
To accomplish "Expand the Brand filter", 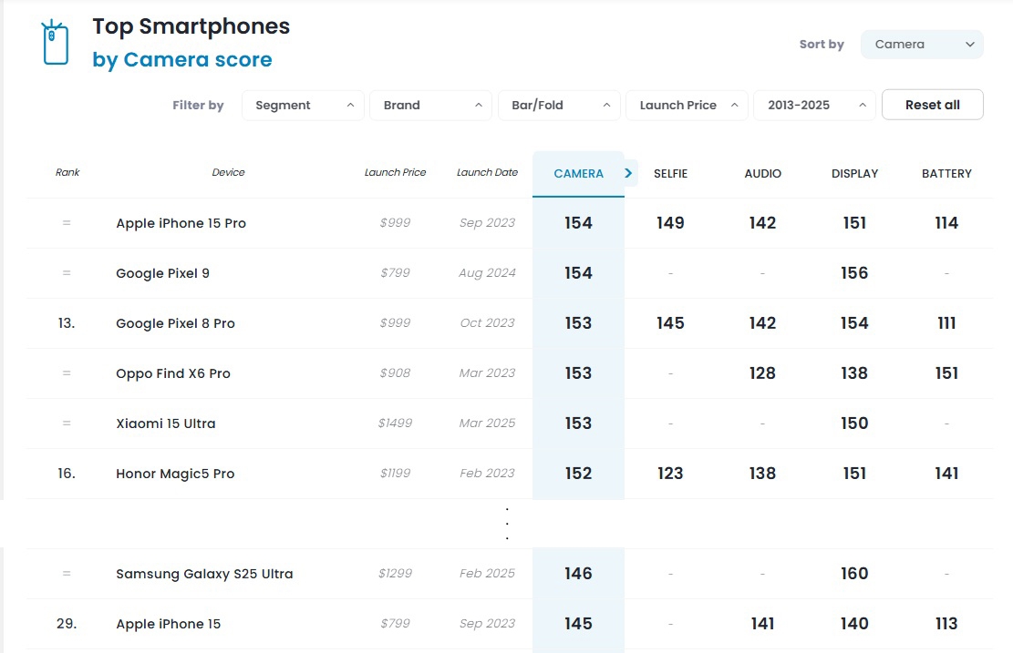I will (x=431, y=105).
